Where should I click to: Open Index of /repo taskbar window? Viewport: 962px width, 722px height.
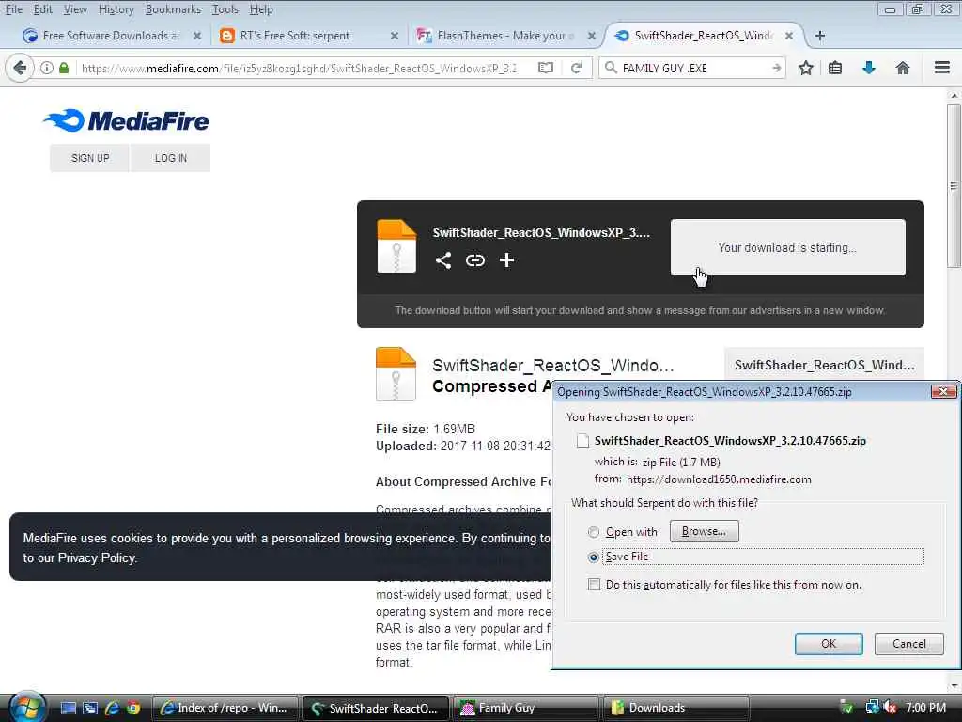click(x=225, y=708)
